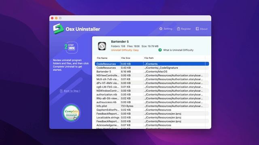Screen dimensions: 259x145
Task: Go back via Back to Step 1 link
Action: [72, 91]
